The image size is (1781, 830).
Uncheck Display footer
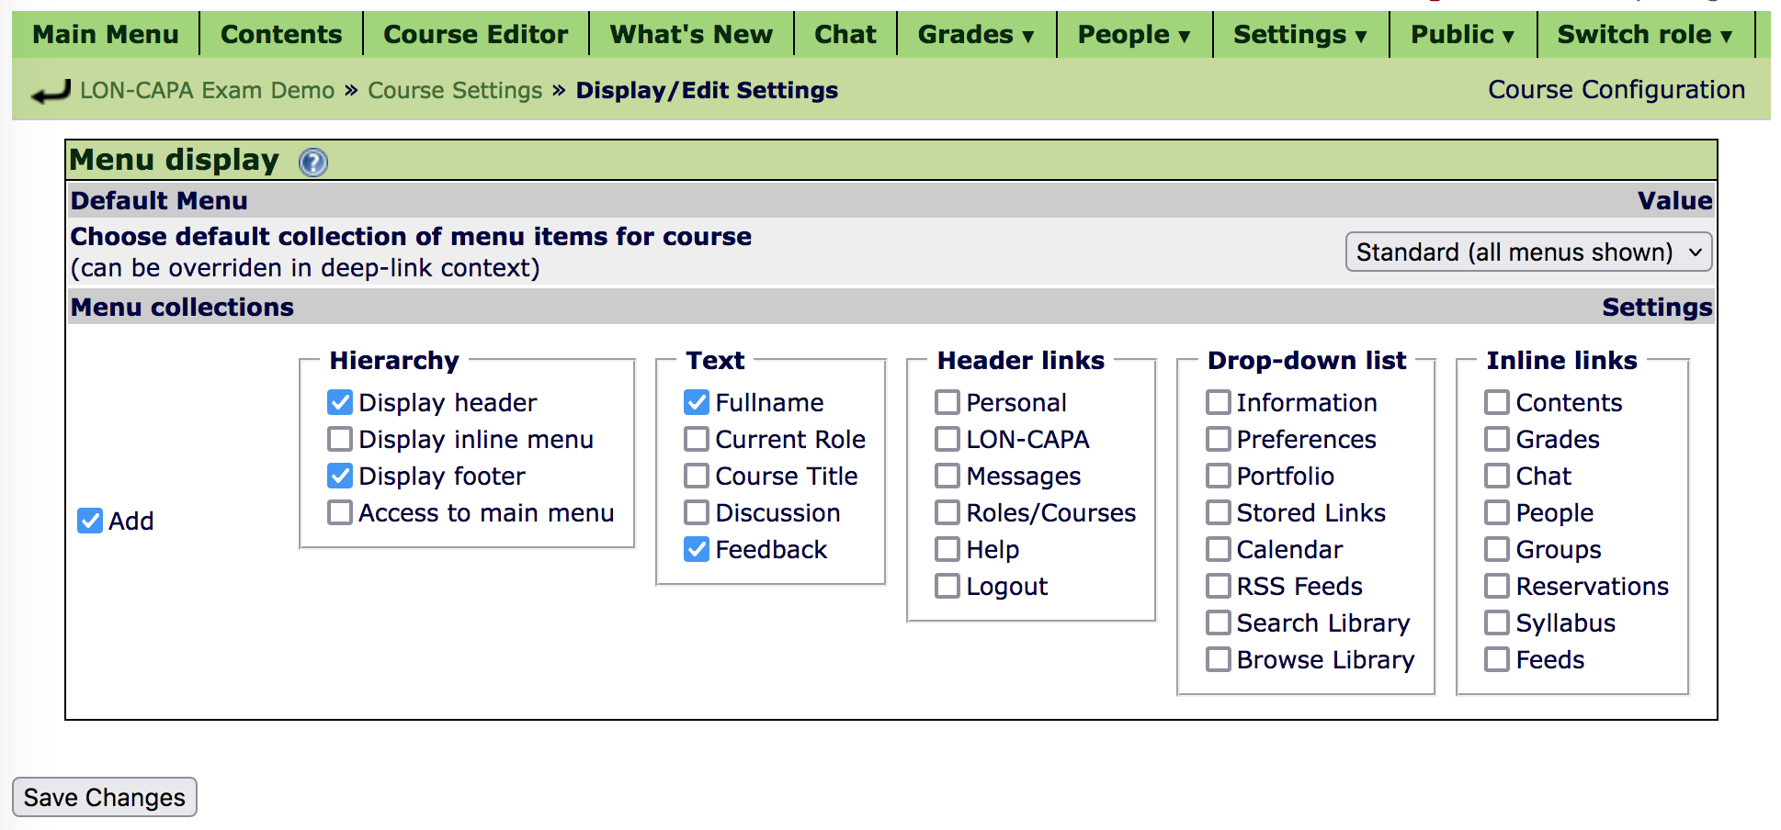(340, 476)
